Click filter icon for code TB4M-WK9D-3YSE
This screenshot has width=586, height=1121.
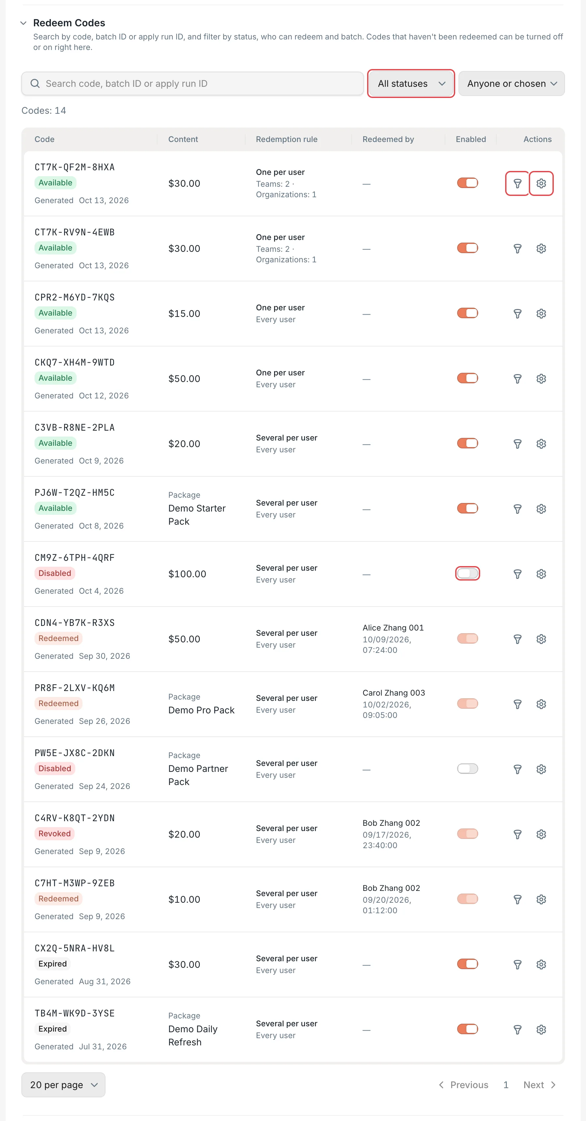tap(517, 1029)
